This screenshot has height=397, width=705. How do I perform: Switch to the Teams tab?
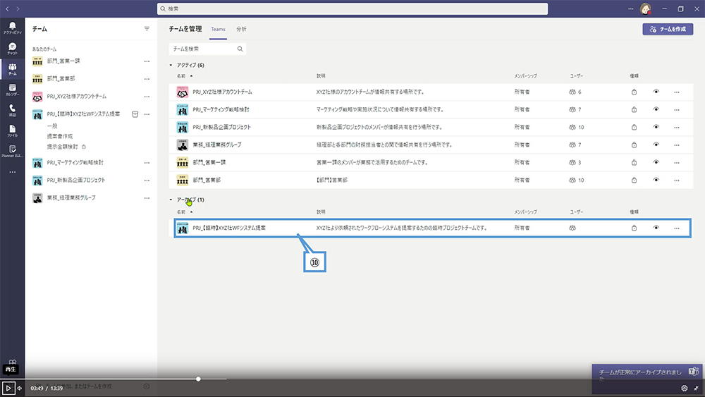click(218, 29)
